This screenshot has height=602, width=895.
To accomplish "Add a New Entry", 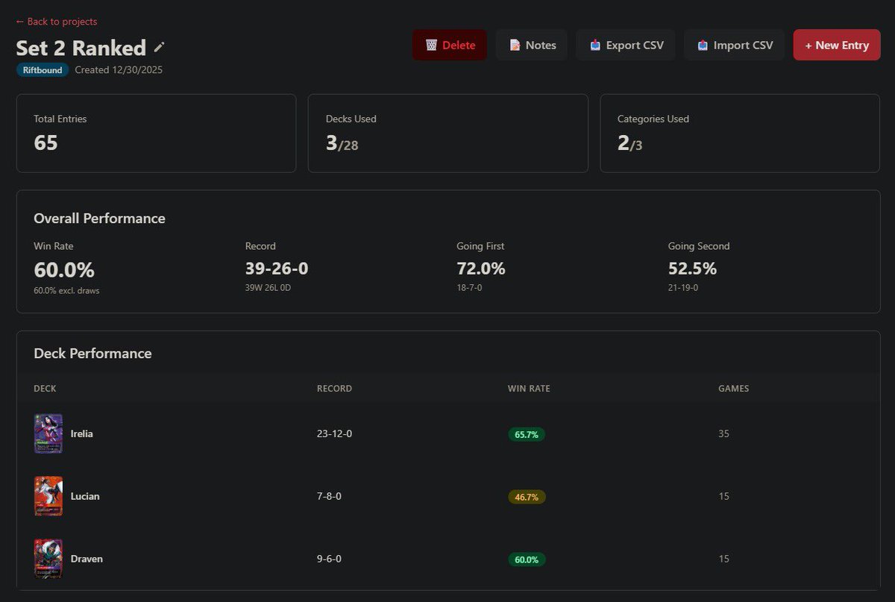I will point(837,45).
